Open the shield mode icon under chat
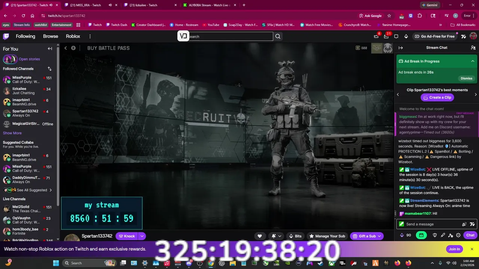Screen dimensions: 479x269 [435, 235]
